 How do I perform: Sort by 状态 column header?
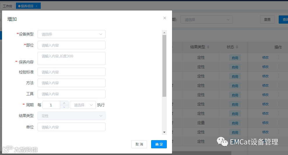(x=232, y=47)
